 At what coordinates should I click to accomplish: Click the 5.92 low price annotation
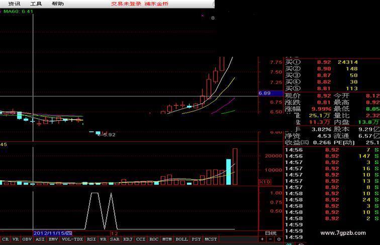tap(109, 135)
